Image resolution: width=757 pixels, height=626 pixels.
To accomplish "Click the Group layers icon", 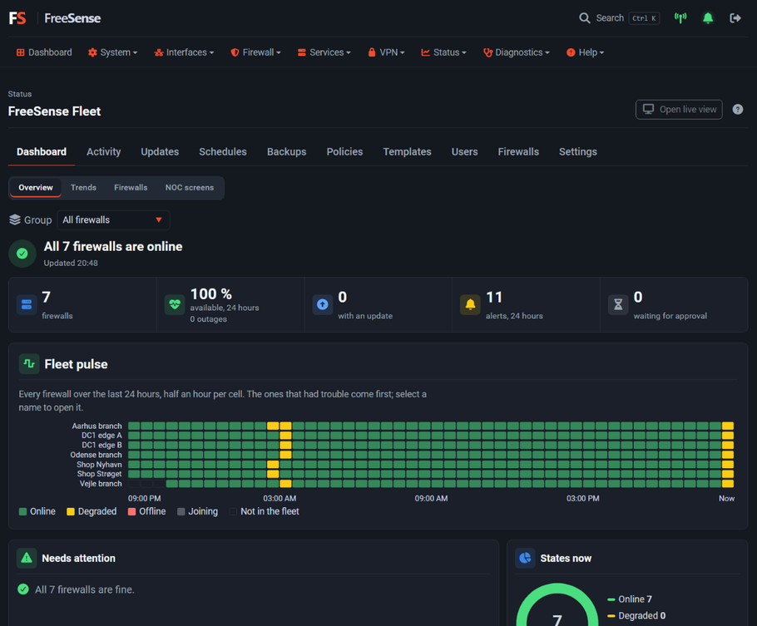I will click(15, 219).
